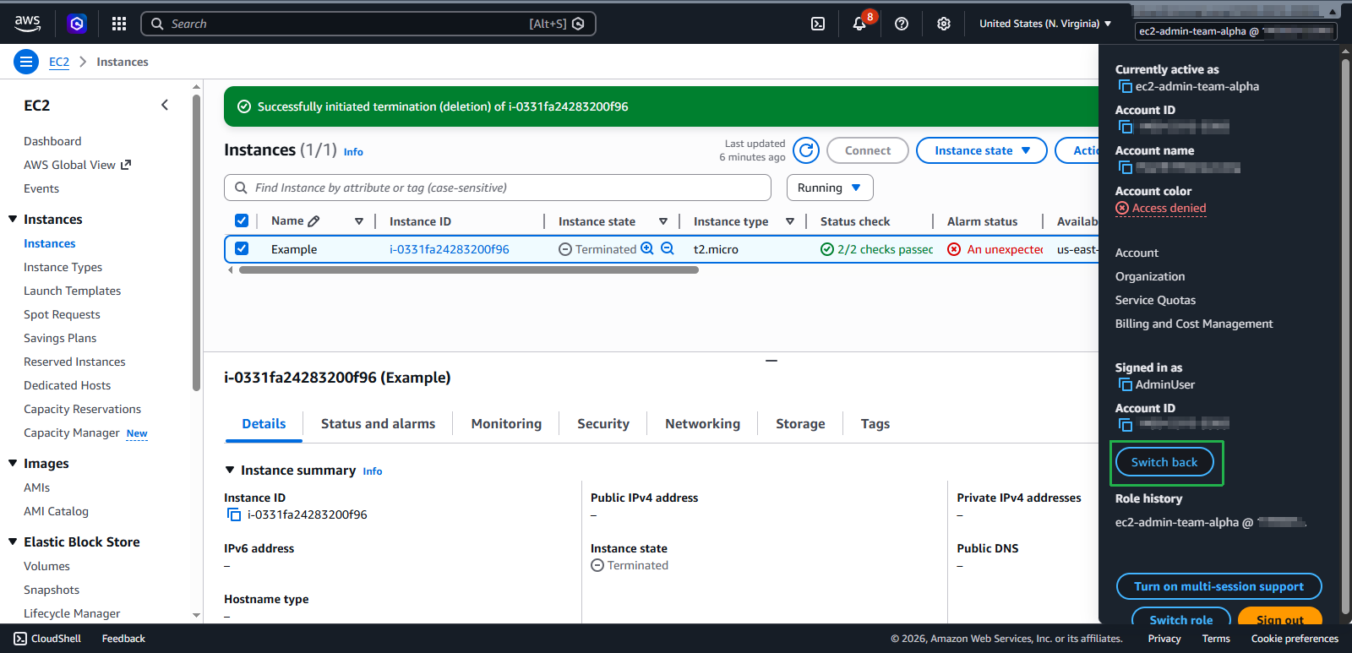Viewport: 1352px width, 653px height.
Task: Collapse the Elastic Block Store section
Action: [13, 541]
